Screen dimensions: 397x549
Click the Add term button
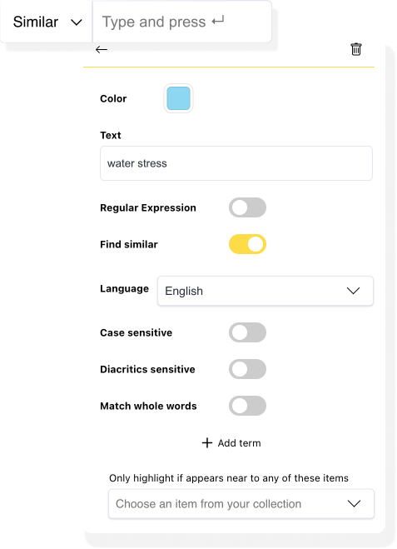[231, 443]
